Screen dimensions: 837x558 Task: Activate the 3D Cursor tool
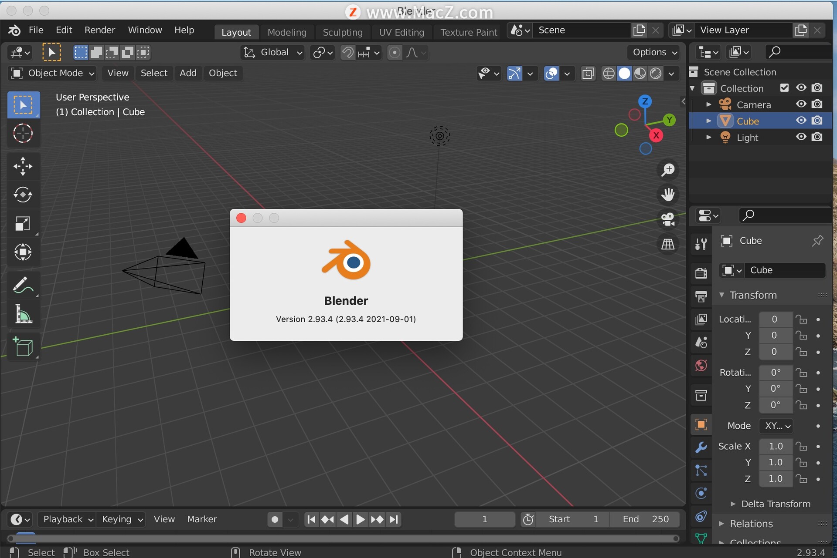(x=23, y=133)
